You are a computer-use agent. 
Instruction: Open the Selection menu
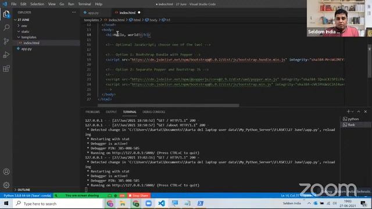click(x=37, y=4)
